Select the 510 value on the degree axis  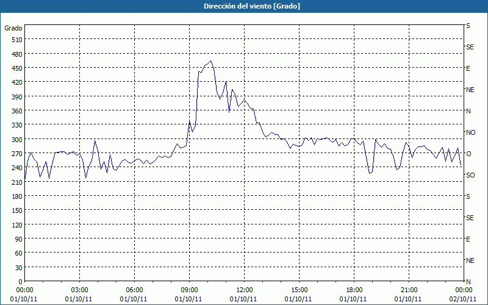17,40
